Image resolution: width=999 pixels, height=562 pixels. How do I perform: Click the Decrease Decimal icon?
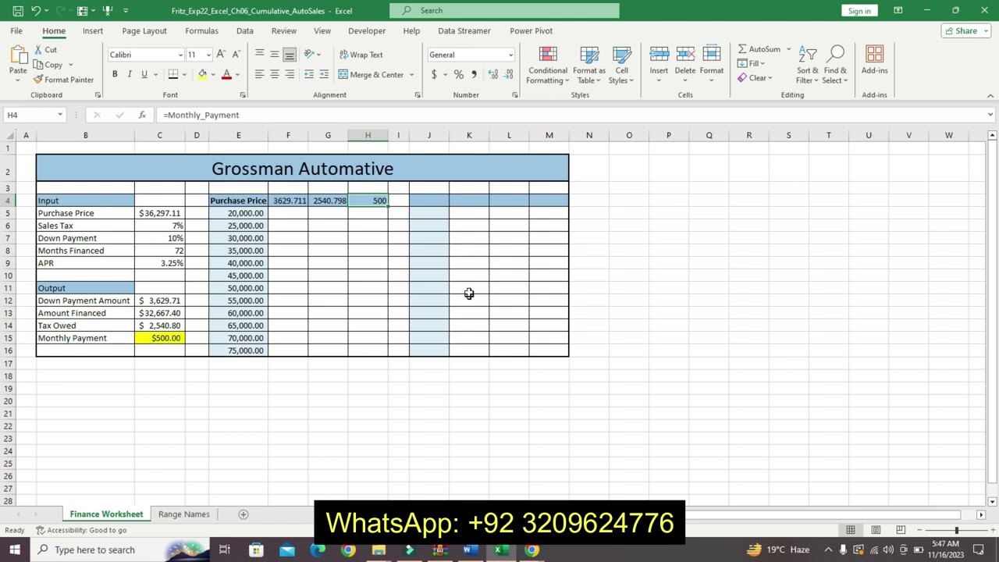pyautogui.click(x=509, y=74)
